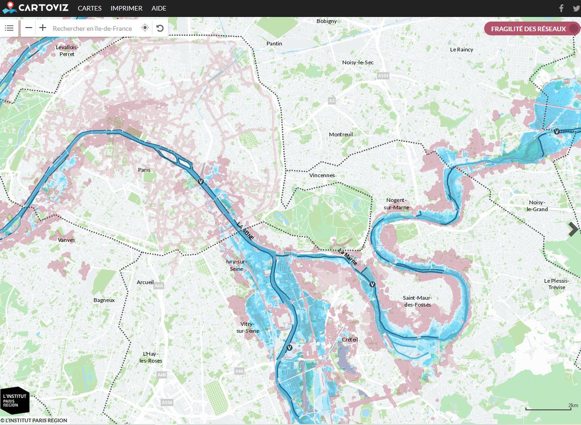Click the A6B road shield
The image size is (581, 425).
[162, 374]
